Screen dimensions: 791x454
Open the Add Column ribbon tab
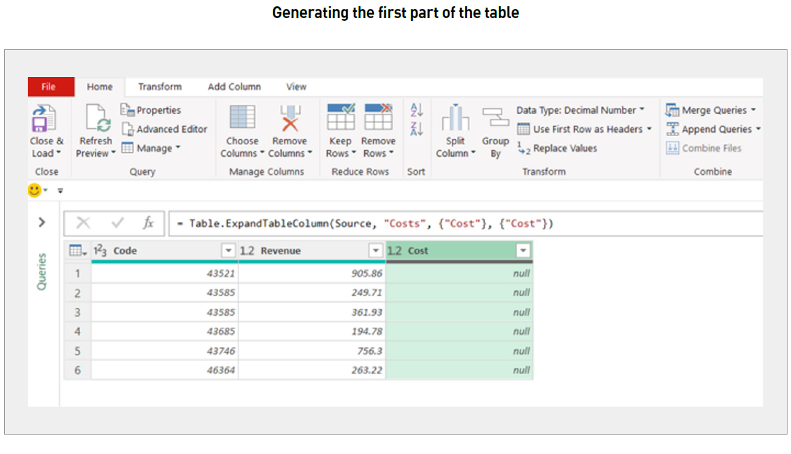click(x=234, y=87)
